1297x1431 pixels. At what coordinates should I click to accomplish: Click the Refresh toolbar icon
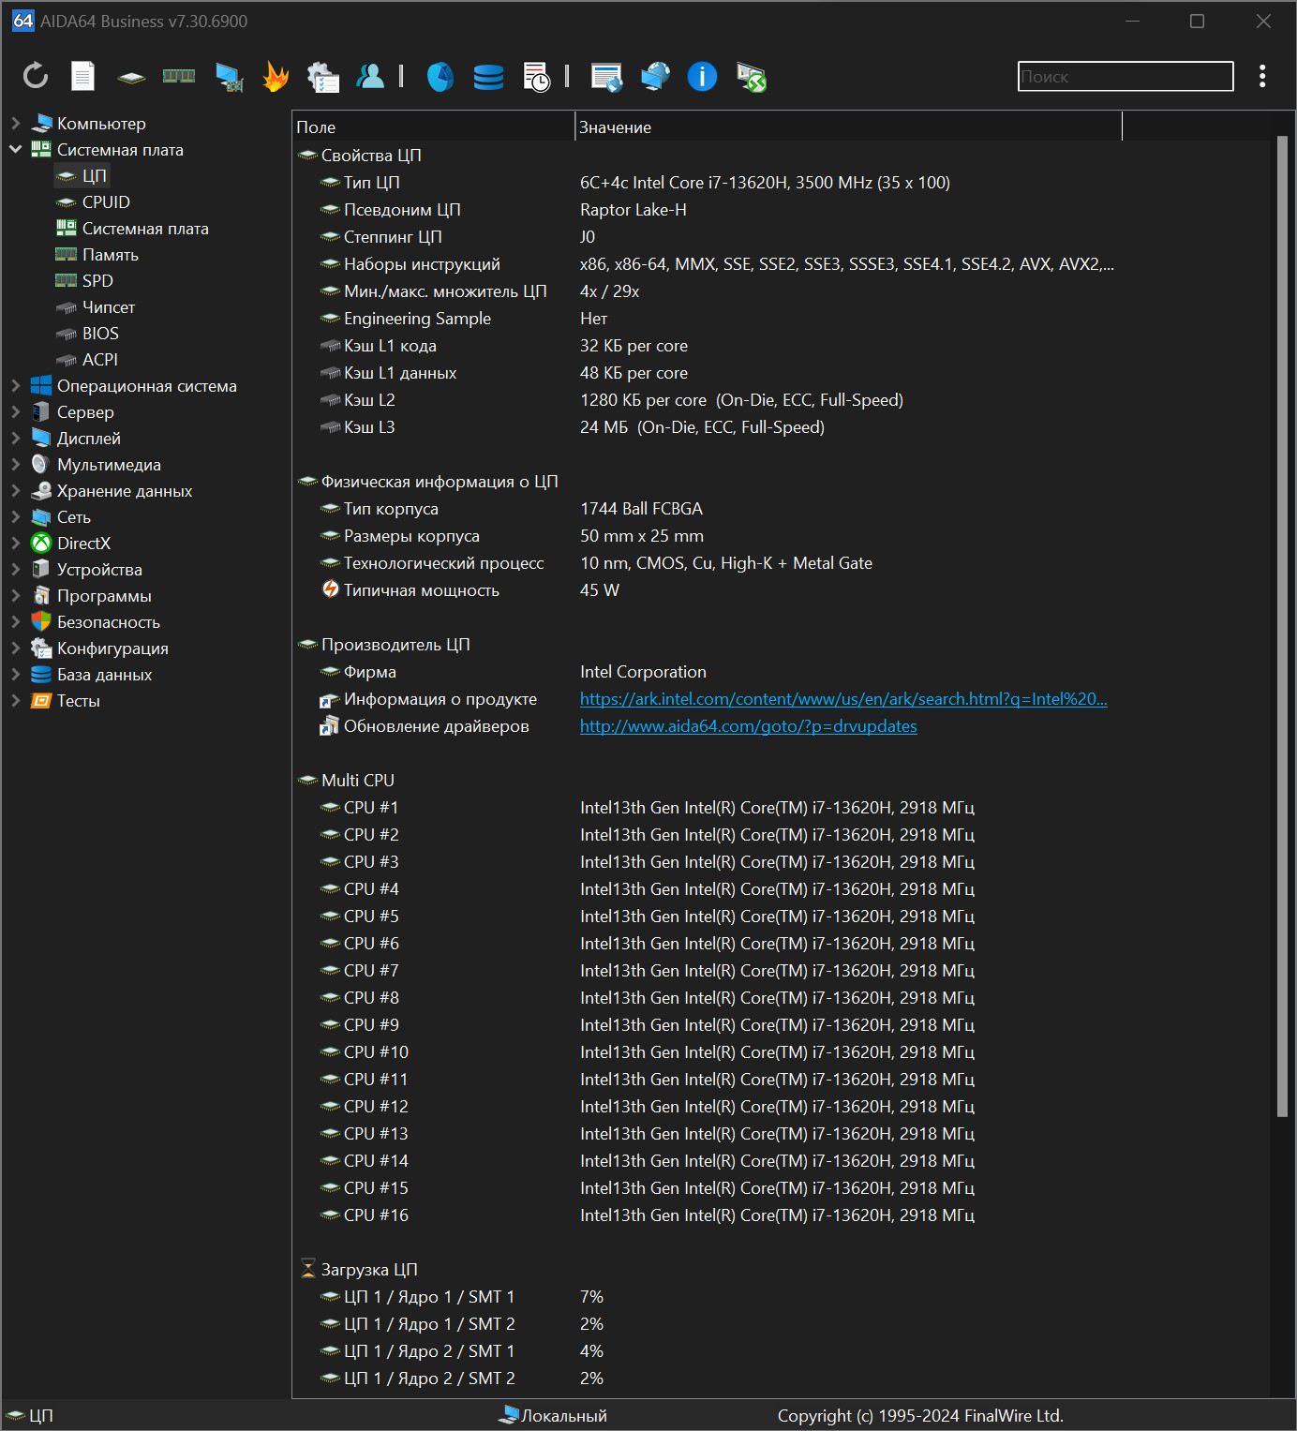click(36, 76)
